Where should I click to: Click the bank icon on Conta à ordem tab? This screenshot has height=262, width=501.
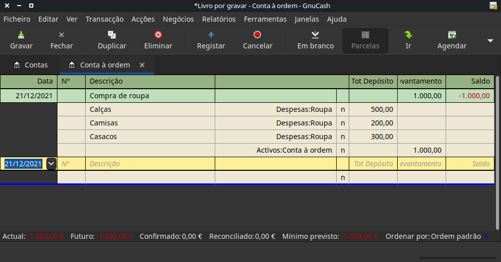(72, 65)
